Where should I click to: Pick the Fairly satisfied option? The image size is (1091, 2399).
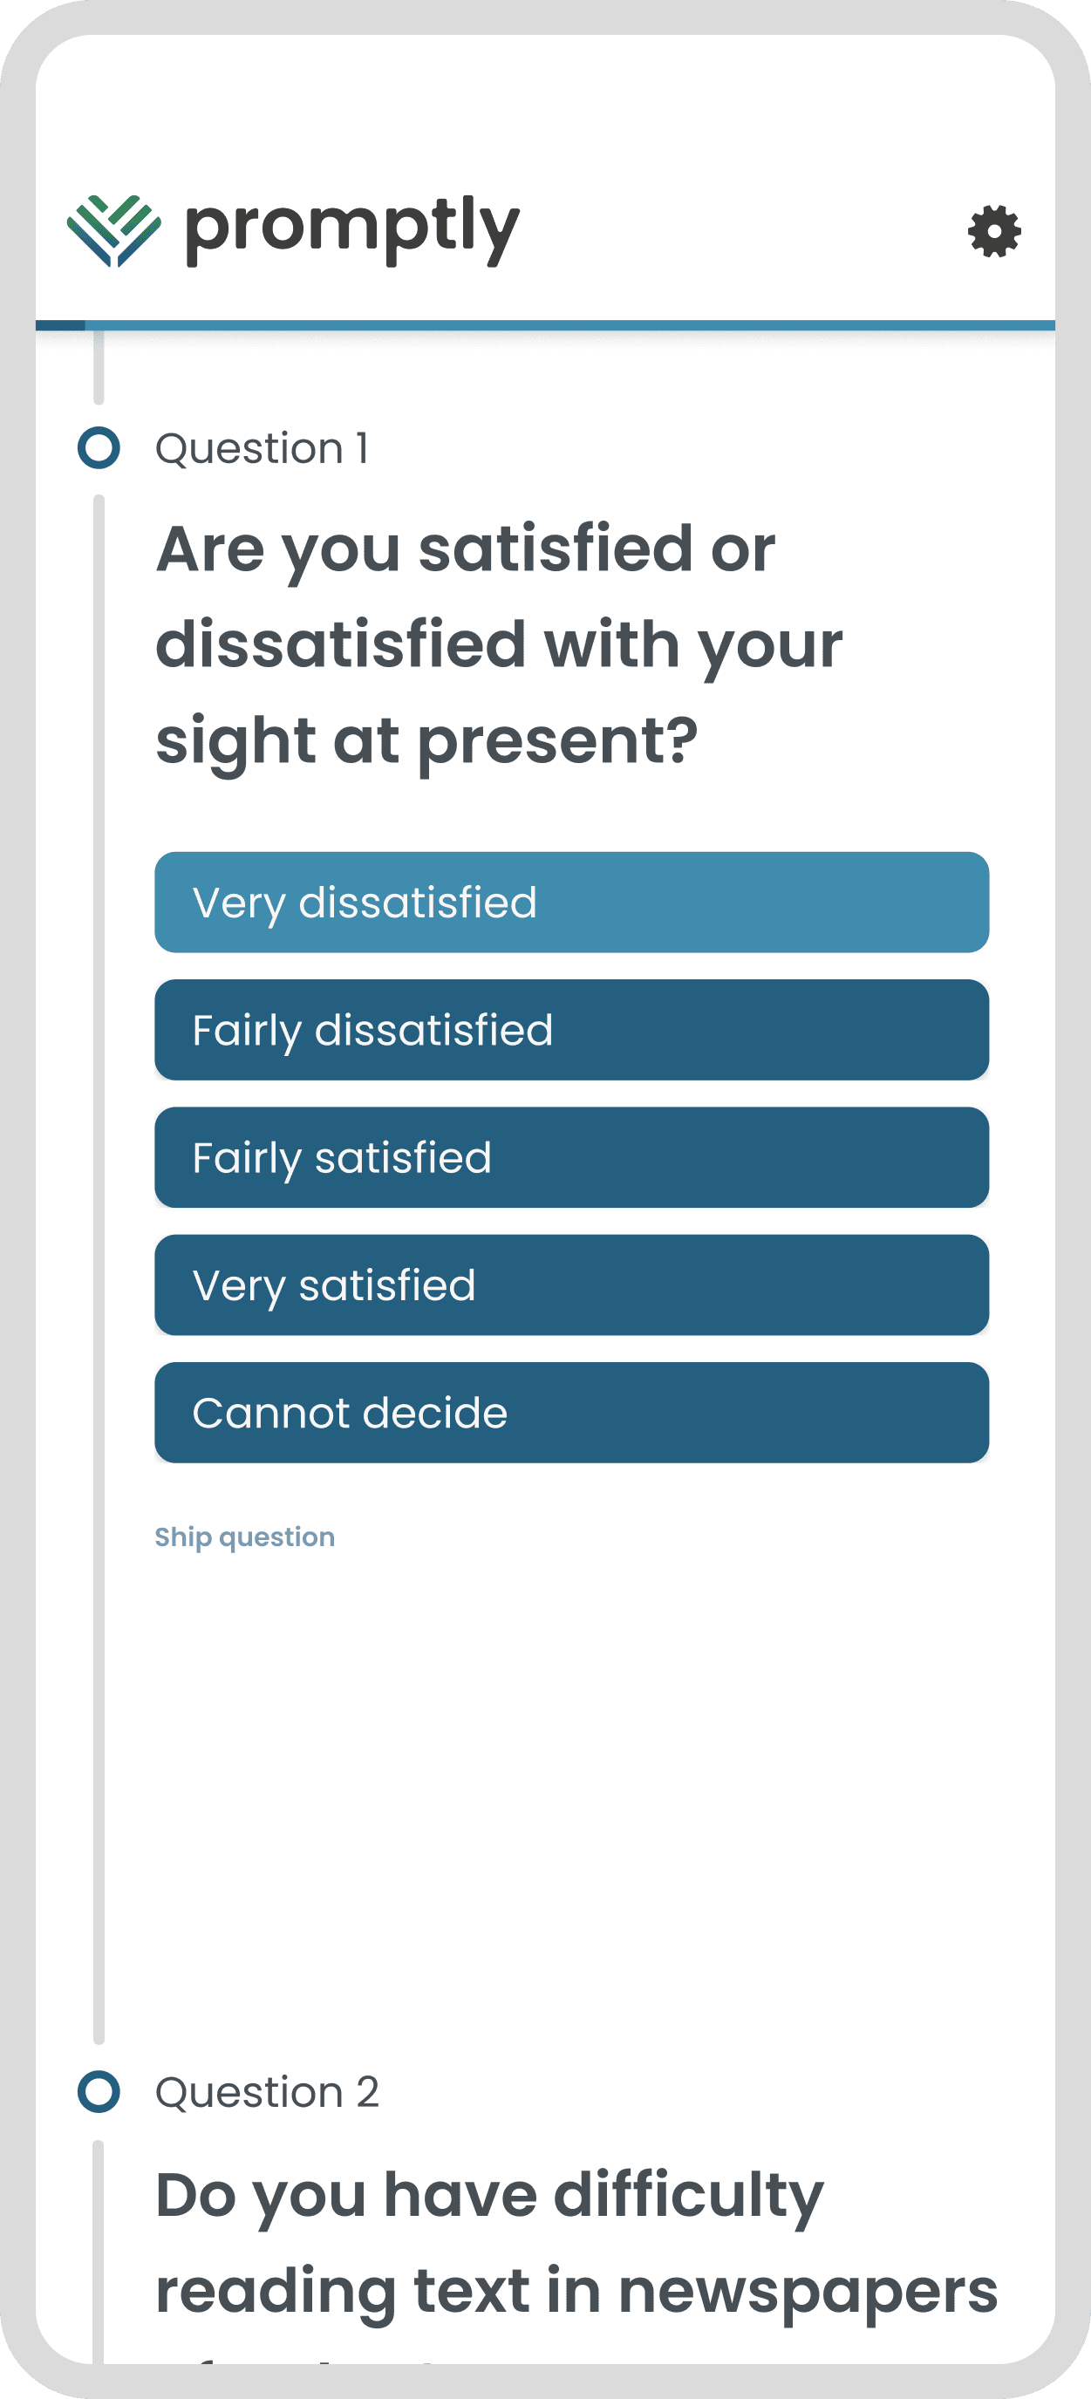(571, 1157)
